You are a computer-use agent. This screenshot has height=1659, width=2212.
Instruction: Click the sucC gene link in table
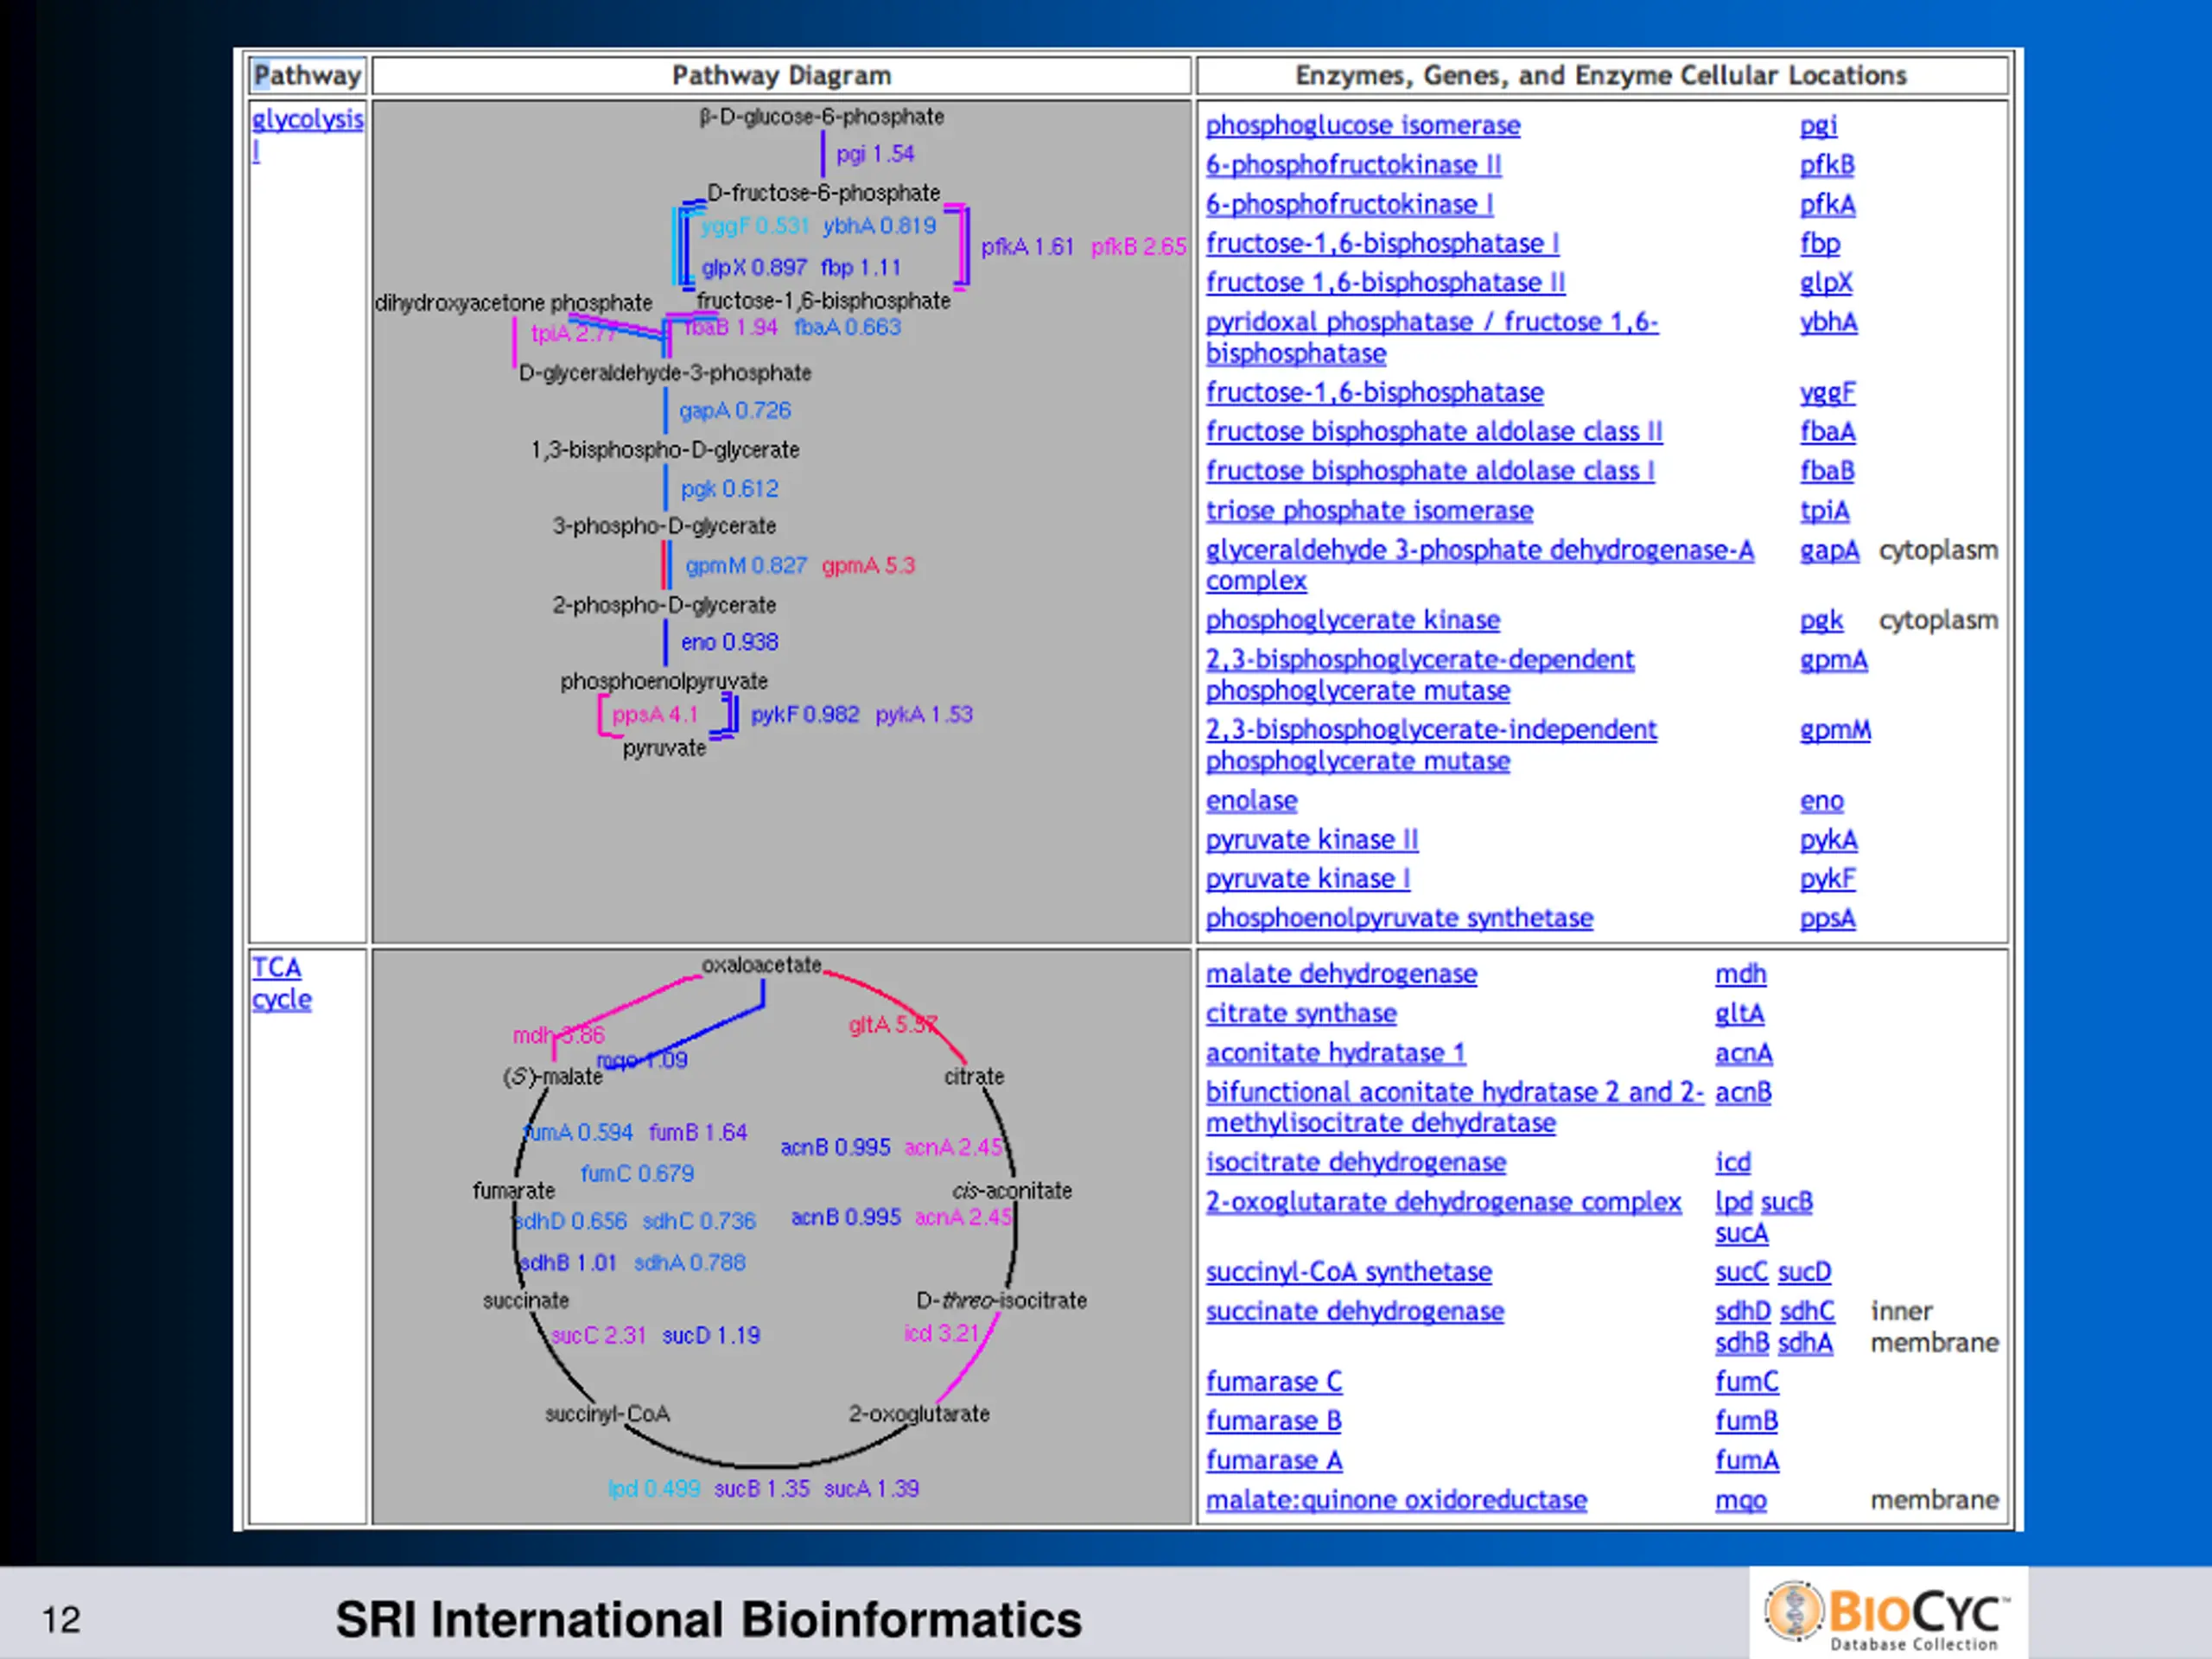[1741, 1272]
